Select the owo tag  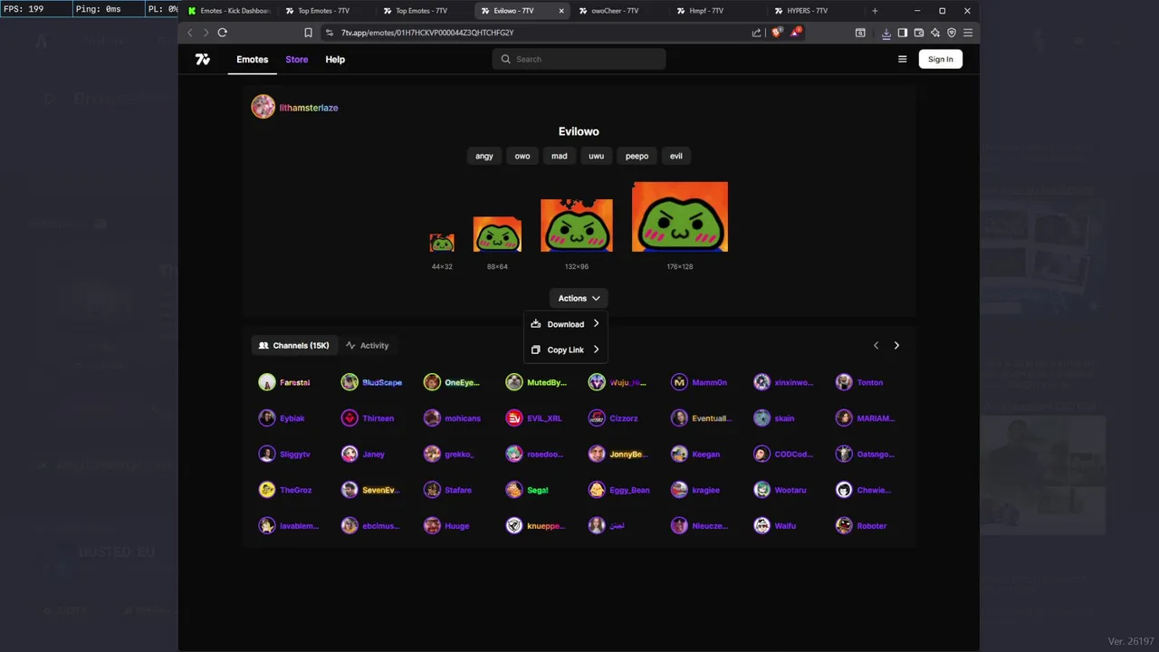pos(522,156)
